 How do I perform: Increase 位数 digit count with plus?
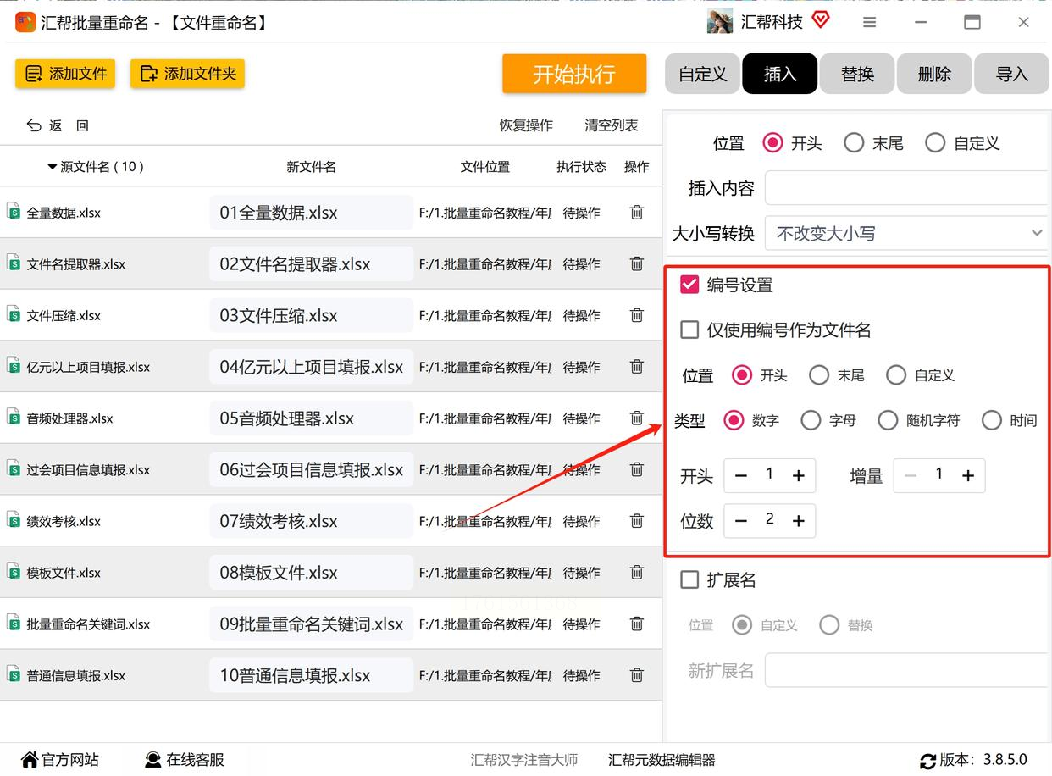coord(798,521)
